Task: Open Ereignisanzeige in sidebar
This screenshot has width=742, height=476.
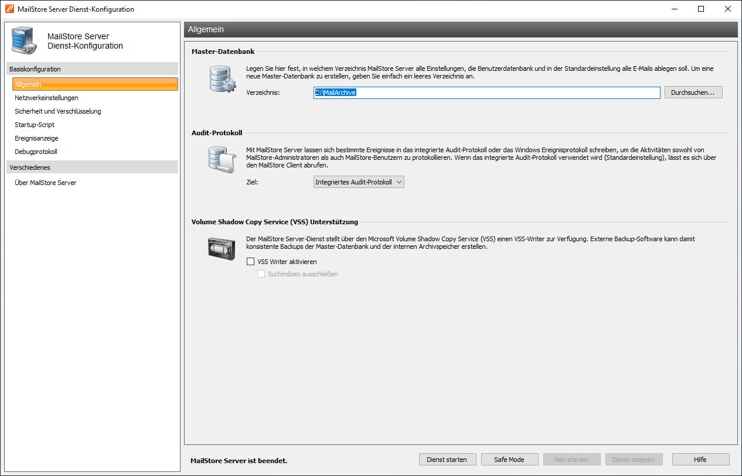Action: (x=36, y=138)
